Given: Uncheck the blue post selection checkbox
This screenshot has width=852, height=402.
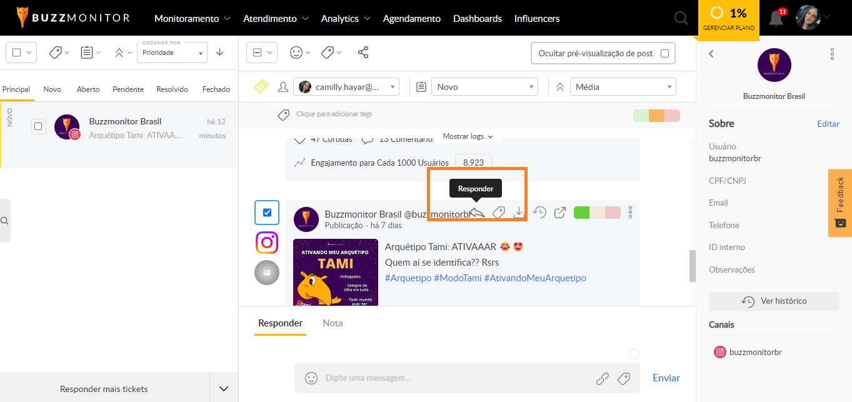Looking at the screenshot, I should [x=267, y=213].
